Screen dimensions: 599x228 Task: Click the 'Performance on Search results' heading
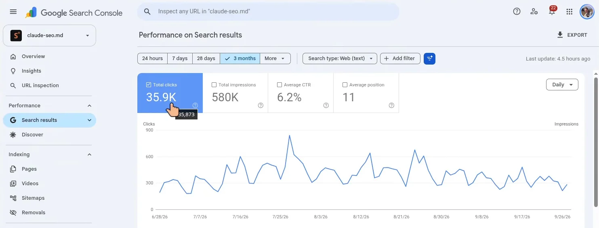[190, 35]
